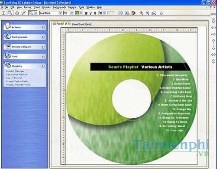
Task: Open the text color dropdown arrow
Action: click(x=81, y=13)
